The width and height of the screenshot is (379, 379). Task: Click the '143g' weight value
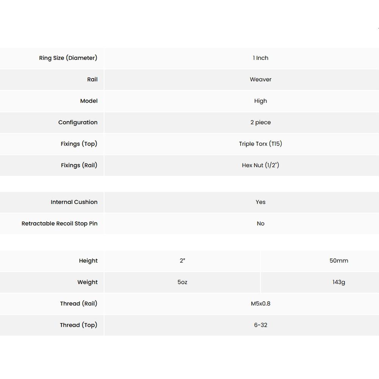338,282
